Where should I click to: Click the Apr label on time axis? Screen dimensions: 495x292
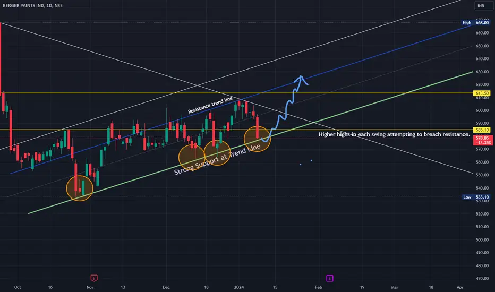460,287
